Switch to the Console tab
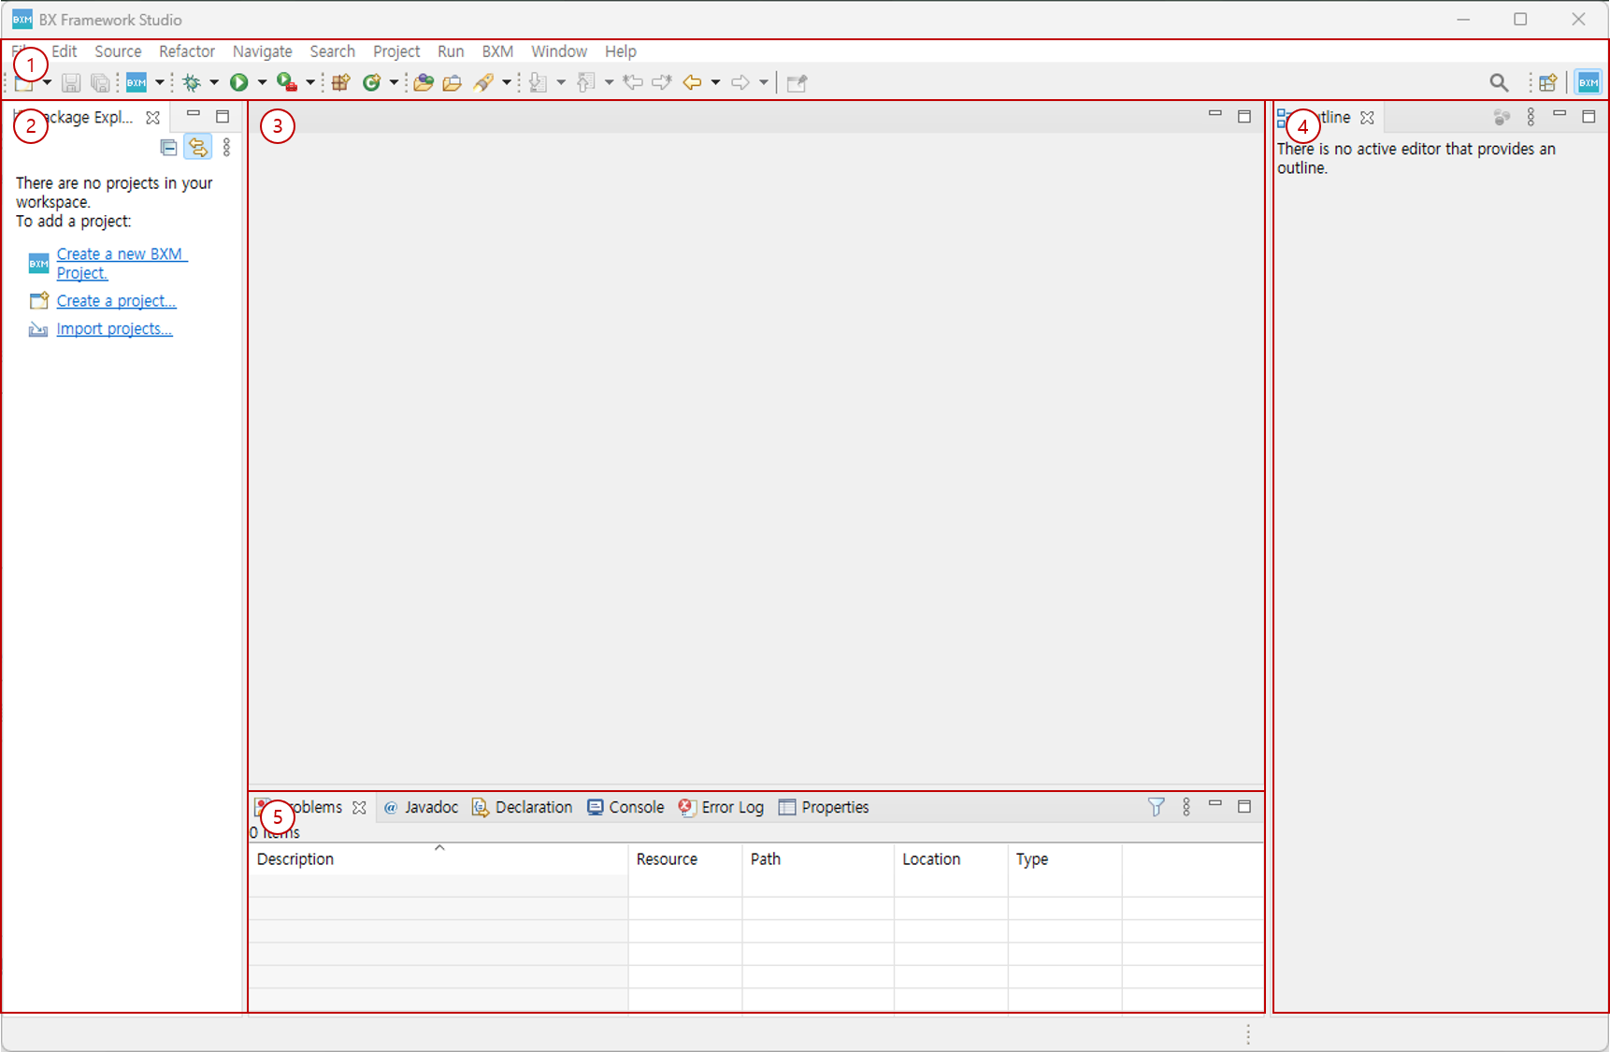This screenshot has height=1052, width=1610. point(625,807)
